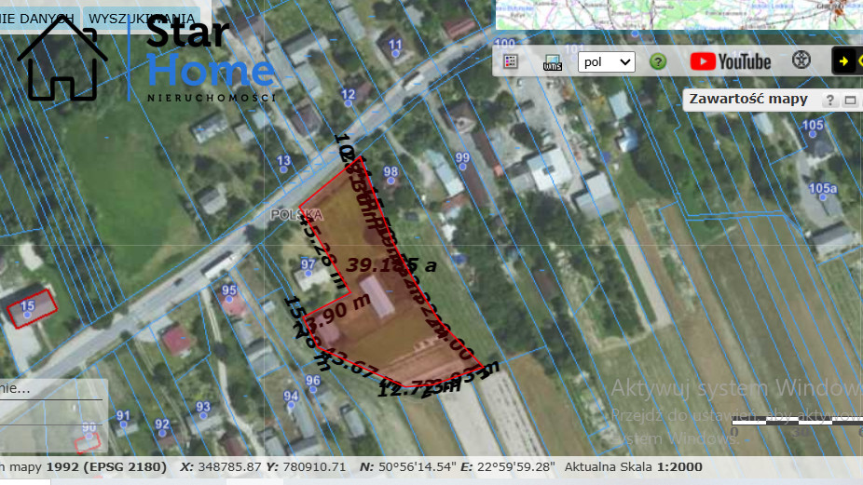Click parcel label 94 on the map

[291, 397]
